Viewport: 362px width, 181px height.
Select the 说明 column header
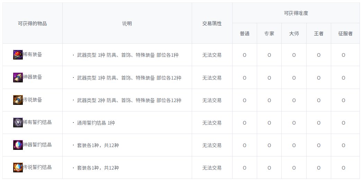127,24
